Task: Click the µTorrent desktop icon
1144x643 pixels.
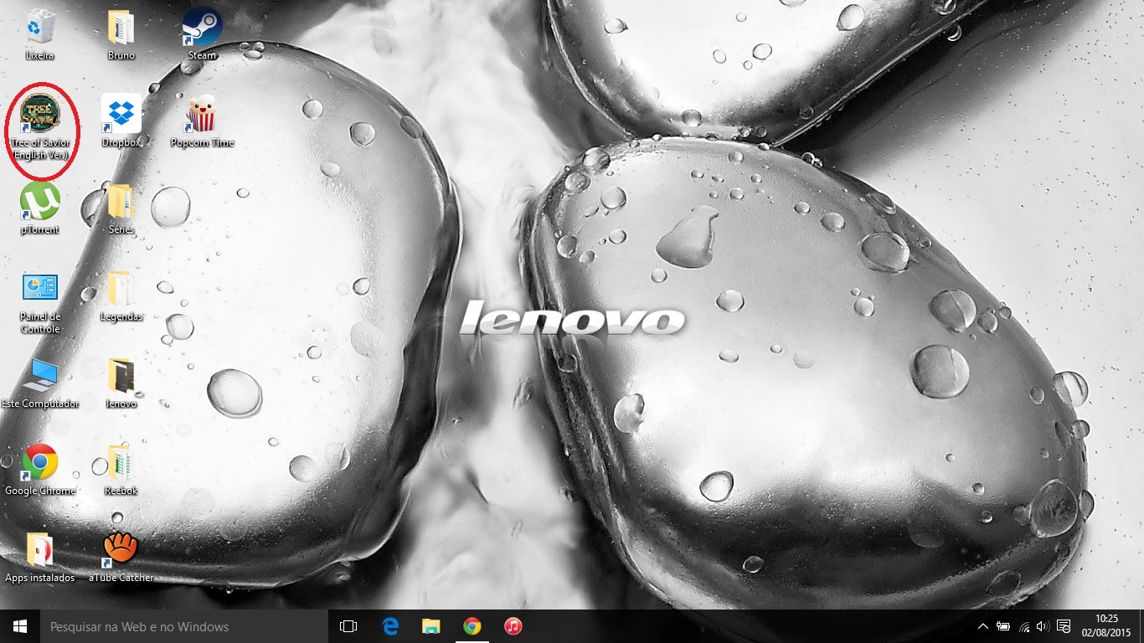Action: pos(40,202)
